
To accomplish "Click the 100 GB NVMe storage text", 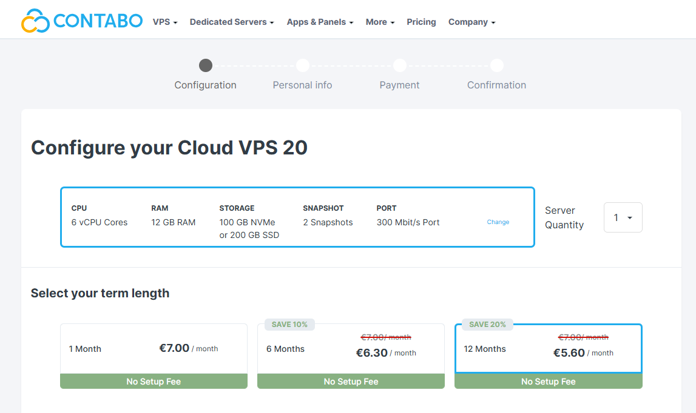I will point(247,222).
